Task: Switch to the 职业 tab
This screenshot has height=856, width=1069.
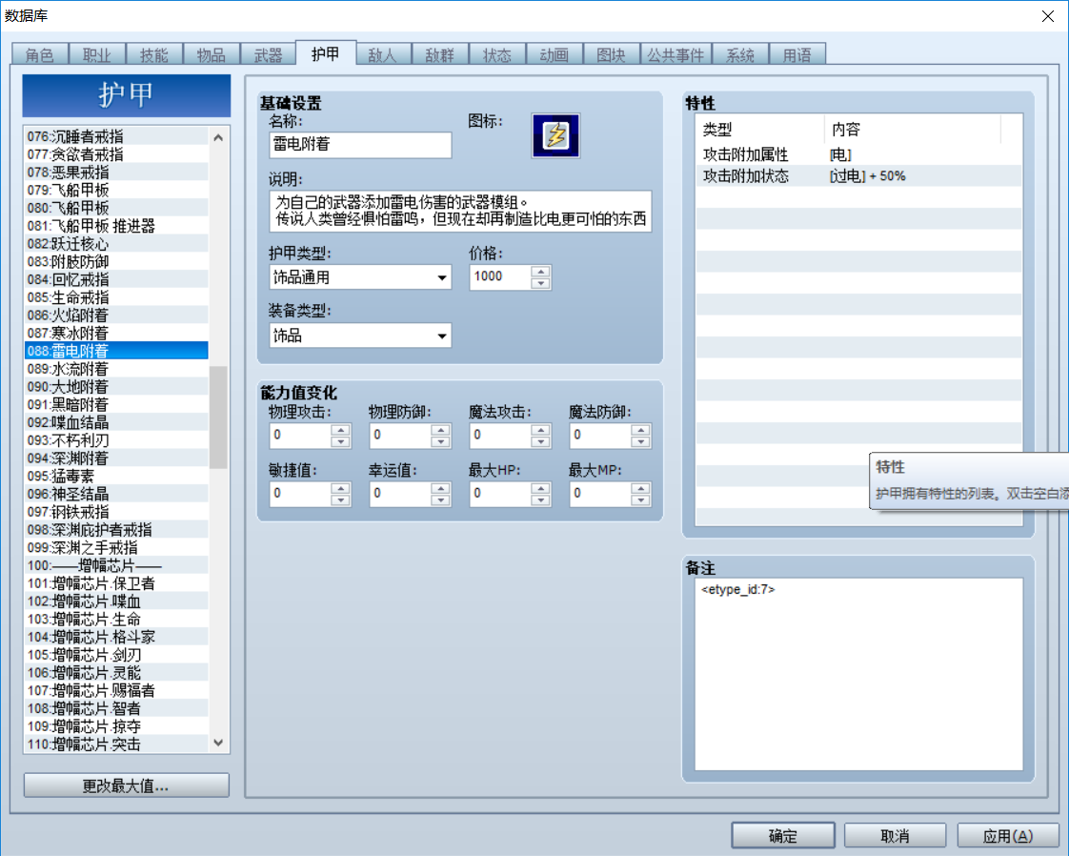Action: (x=97, y=54)
